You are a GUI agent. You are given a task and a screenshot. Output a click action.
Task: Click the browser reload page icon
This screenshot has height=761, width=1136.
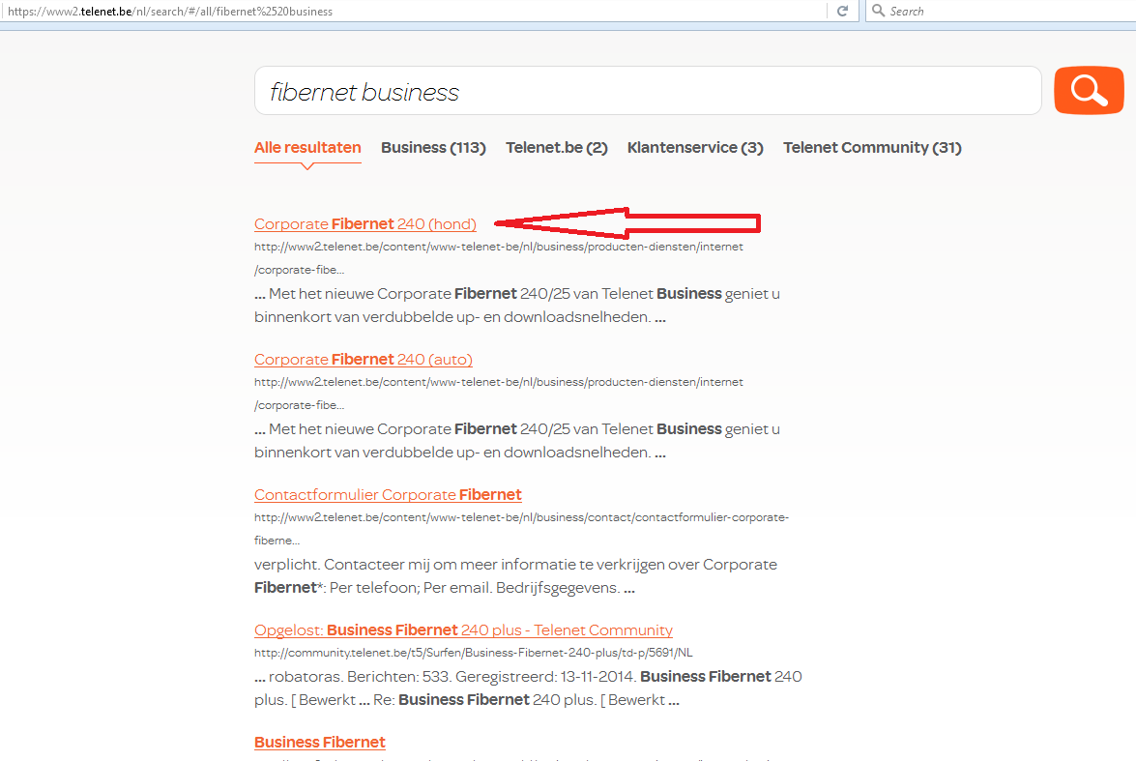coord(842,11)
